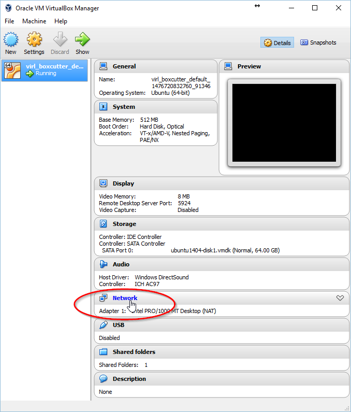Click the New virtual machine icon
The image size is (351, 412).
pos(11,39)
